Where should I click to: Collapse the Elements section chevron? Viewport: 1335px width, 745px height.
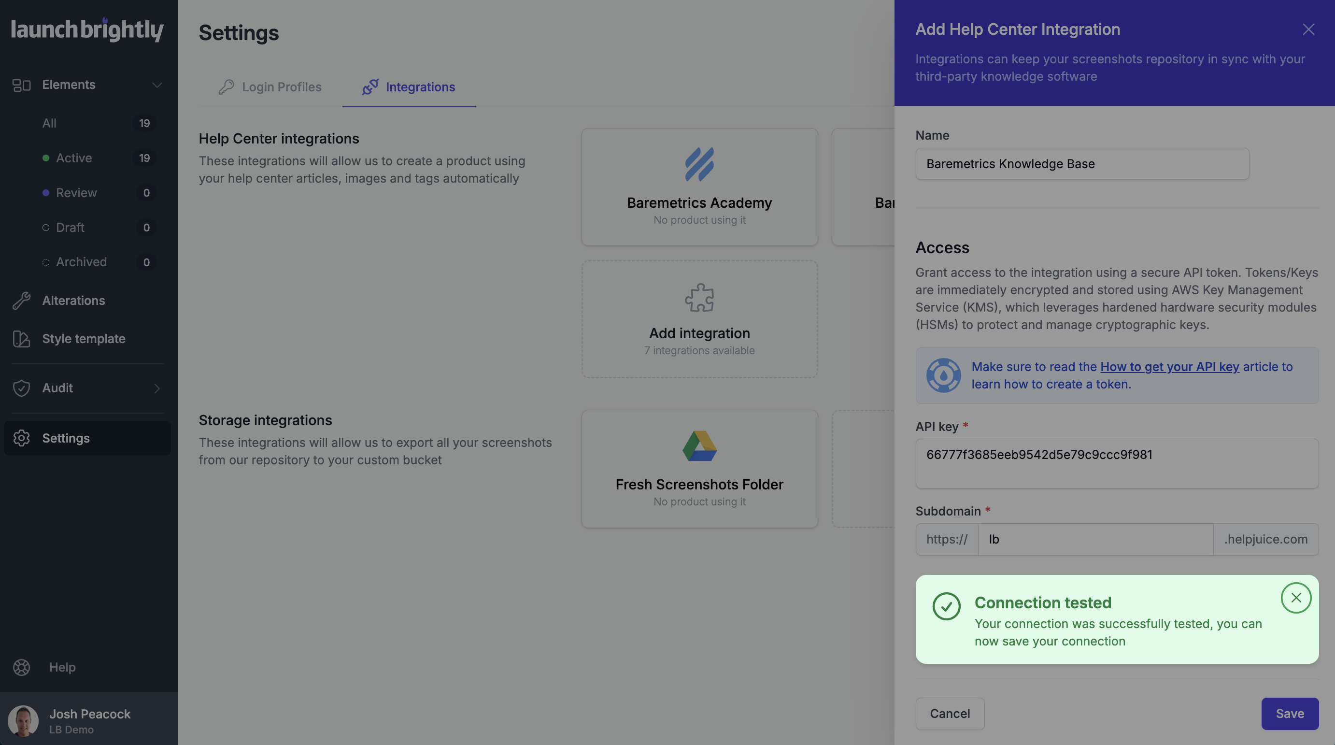pyautogui.click(x=156, y=85)
